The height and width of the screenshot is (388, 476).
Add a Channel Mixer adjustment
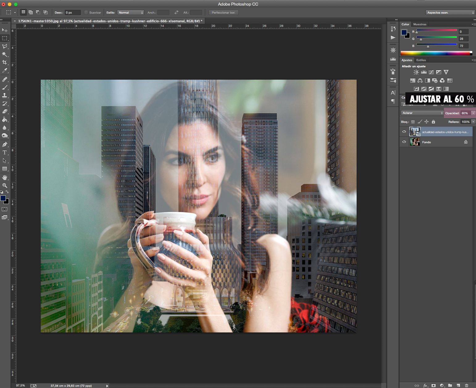pos(442,81)
